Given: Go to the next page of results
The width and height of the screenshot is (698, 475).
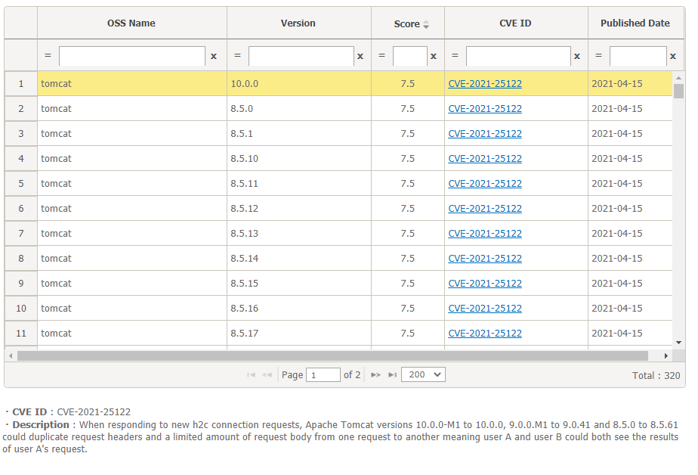Looking at the screenshot, I should [x=375, y=374].
